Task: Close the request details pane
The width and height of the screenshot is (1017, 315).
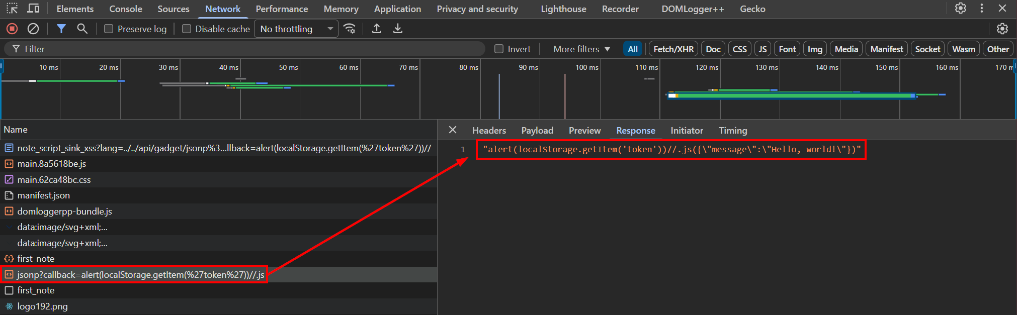Action: point(453,130)
